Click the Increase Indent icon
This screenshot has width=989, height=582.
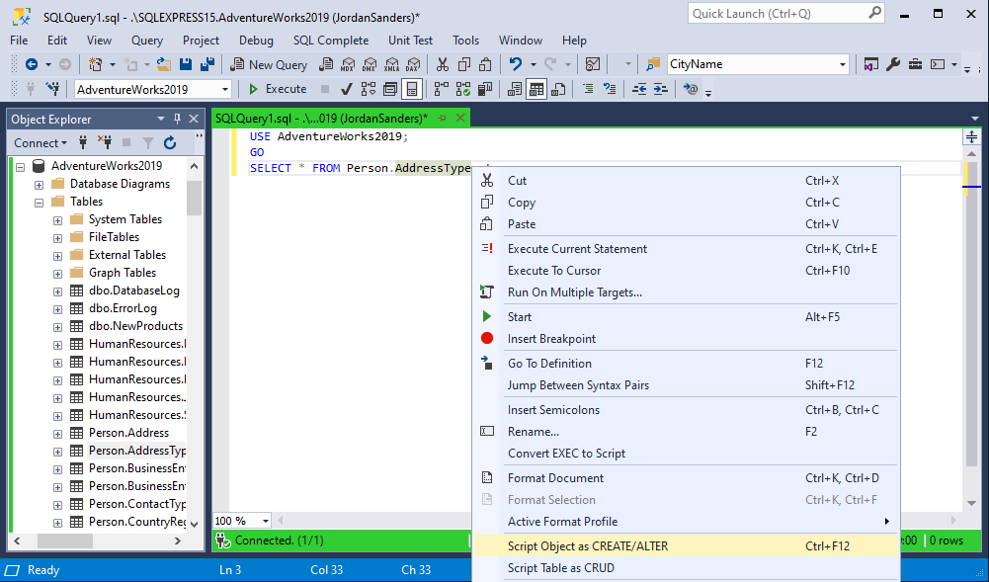[x=660, y=89]
